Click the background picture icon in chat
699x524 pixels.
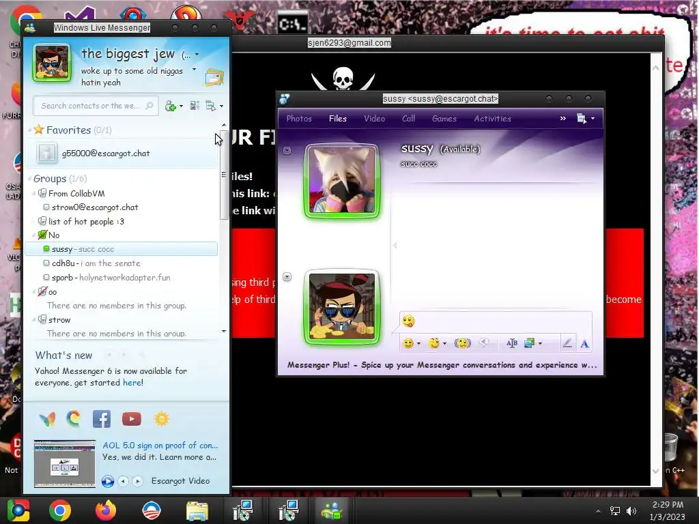[x=529, y=343]
